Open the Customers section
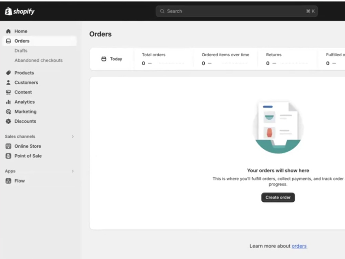The height and width of the screenshot is (259, 345). click(26, 83)
